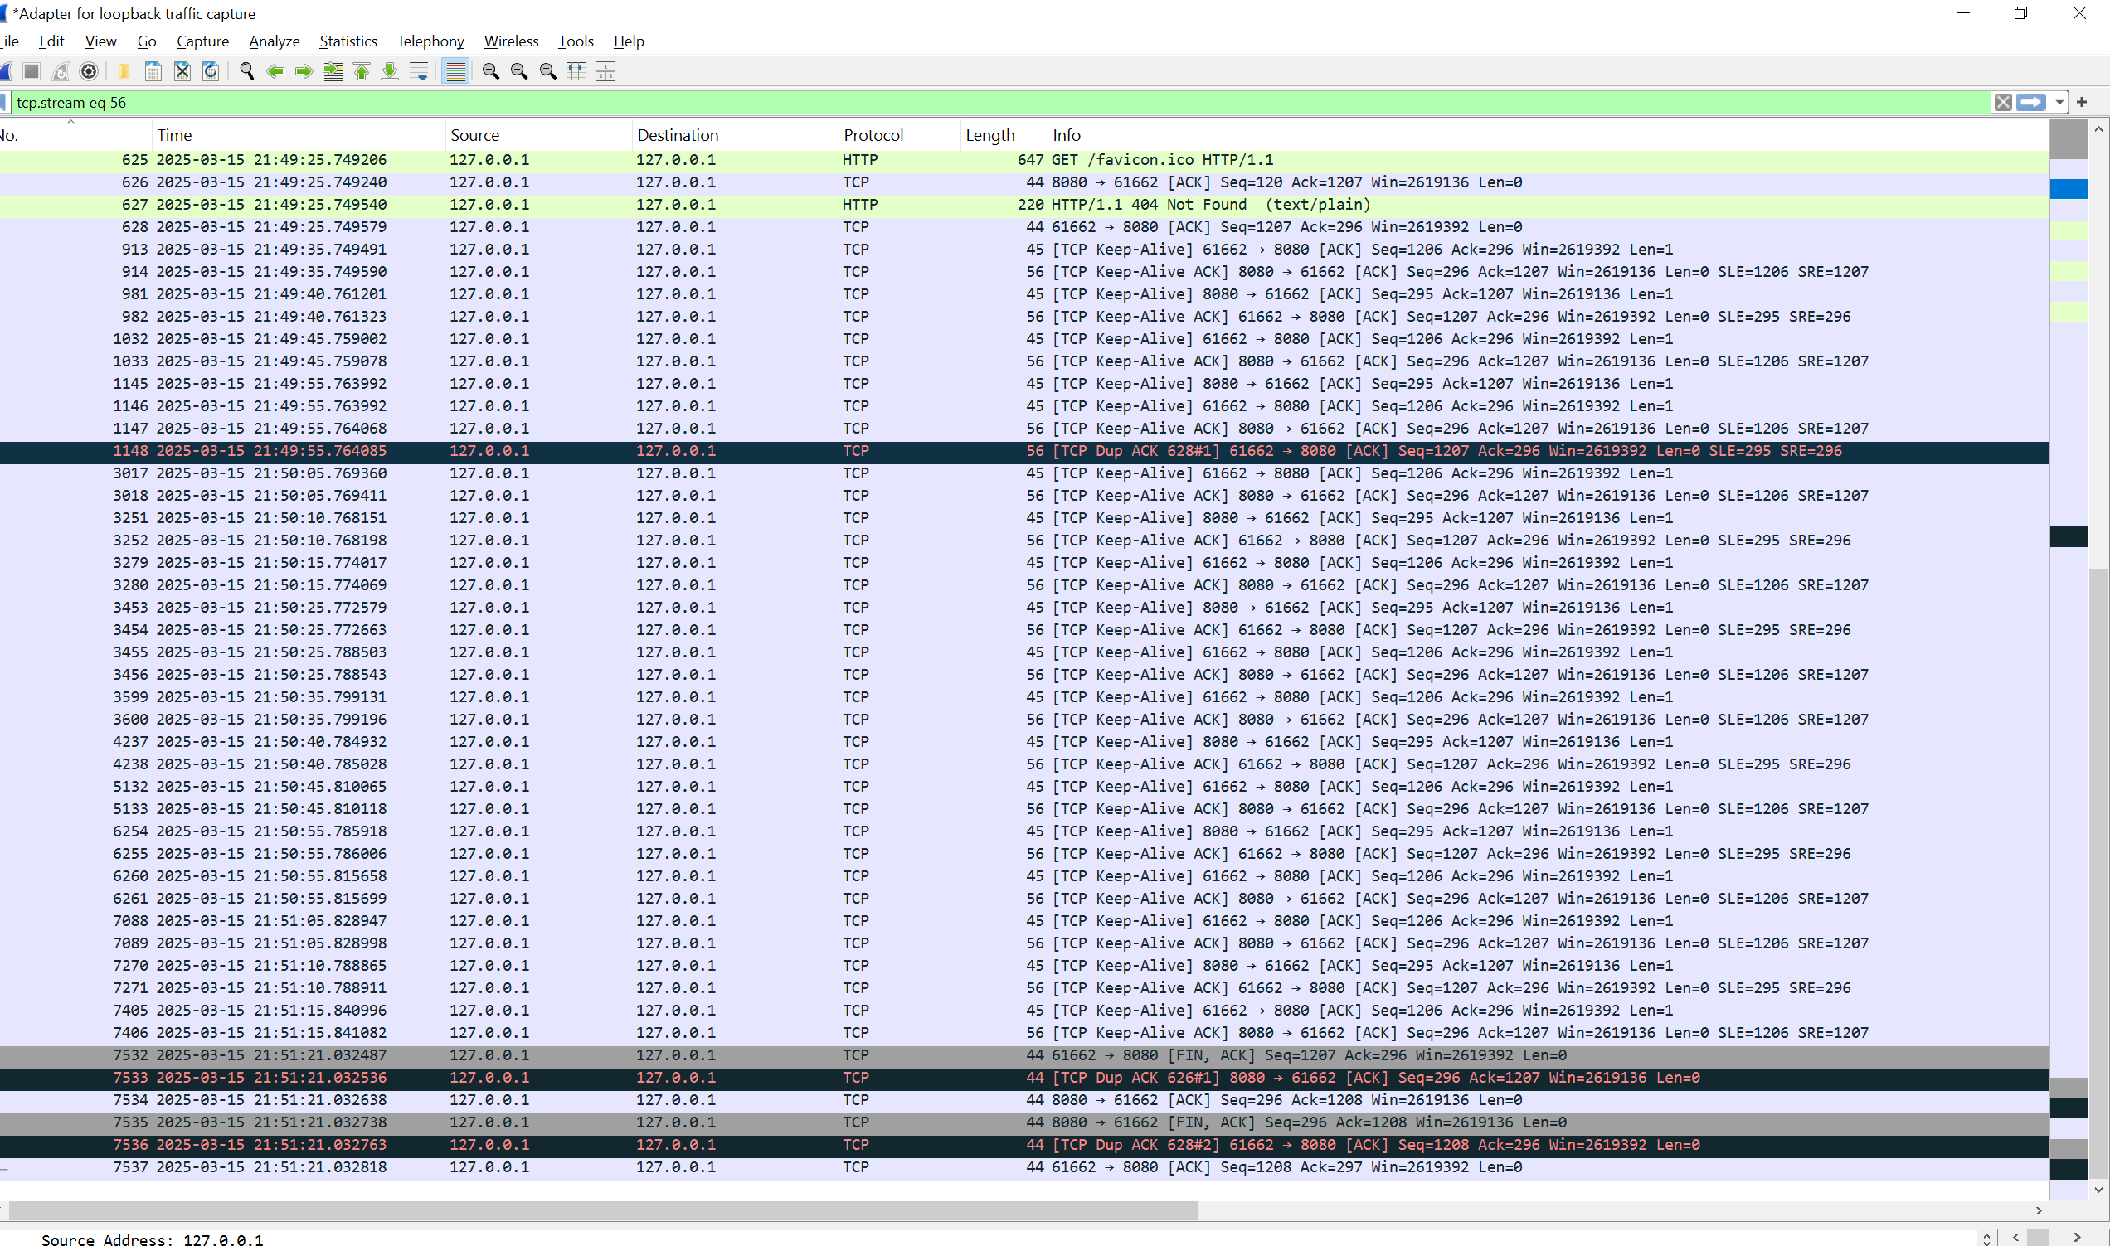Reload the current capture file
Image resolution: width=2110 pixels, height=1246 pixels.
[211, 71]
